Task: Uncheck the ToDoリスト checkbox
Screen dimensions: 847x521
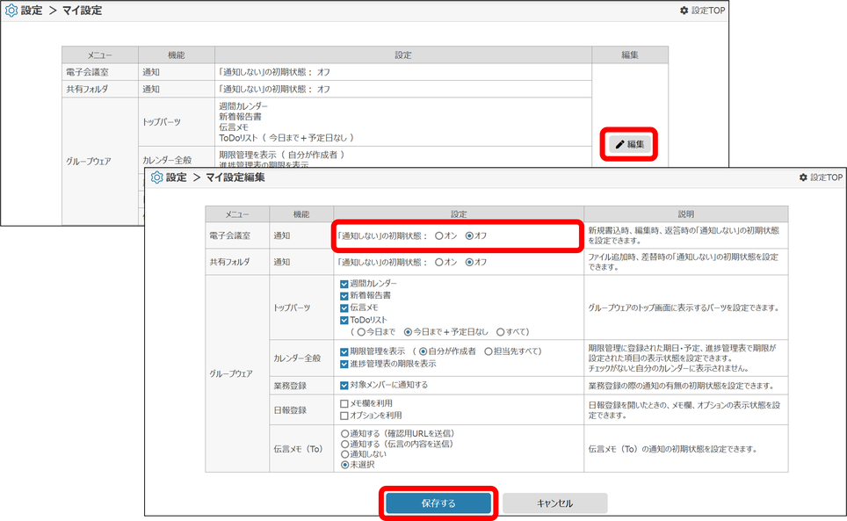Action: tap(344, 321)
